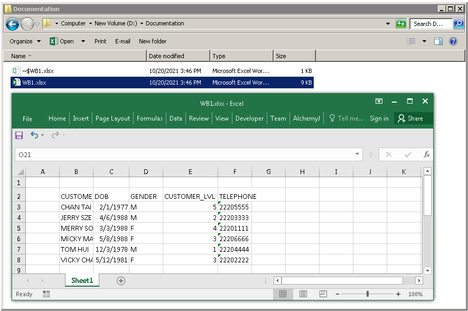Open the File menu in Excel

point(27,118)
